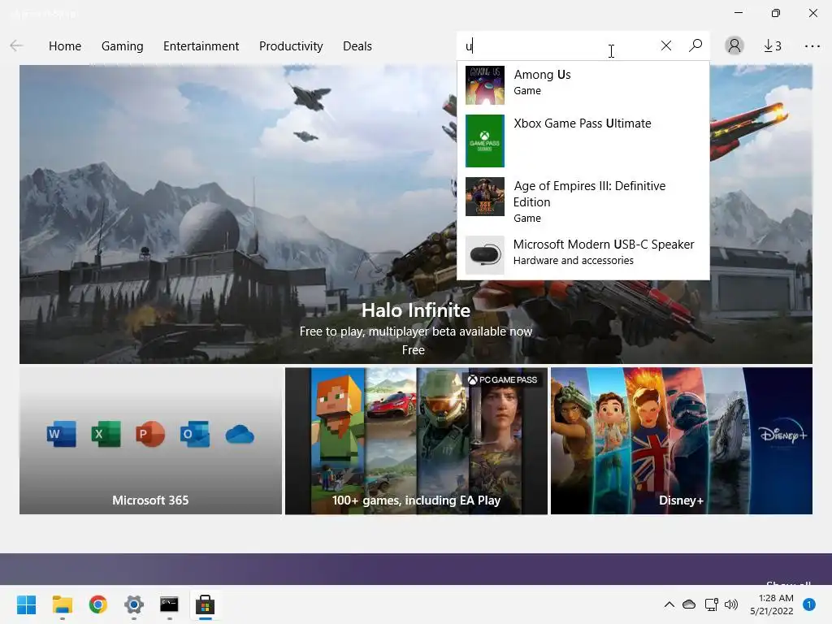This screenshot has width=832, height=624.
Task: Select the Among Us game icon
Action: coord(485,85)
